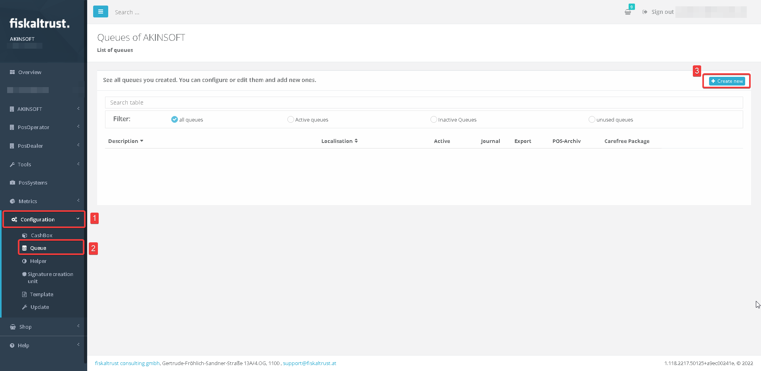Image resolution: width=761 pixels, height=371 pixels.
Task: Open Signature creation unit submenu item
Action: click(x=50, y=278)
